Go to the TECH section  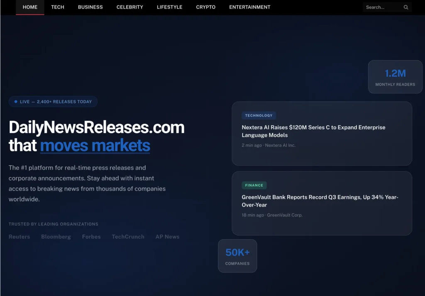coord(58,7)
